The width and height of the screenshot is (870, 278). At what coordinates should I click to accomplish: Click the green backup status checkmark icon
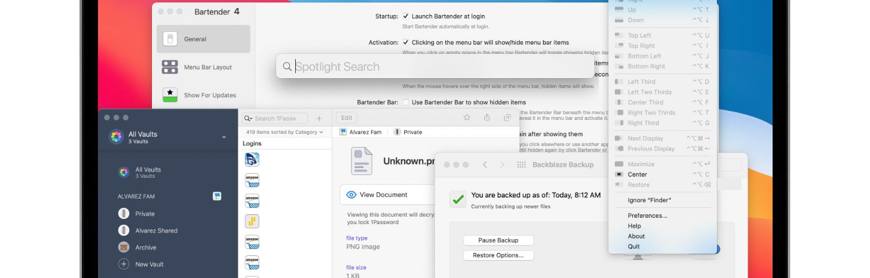pos(458,199)
